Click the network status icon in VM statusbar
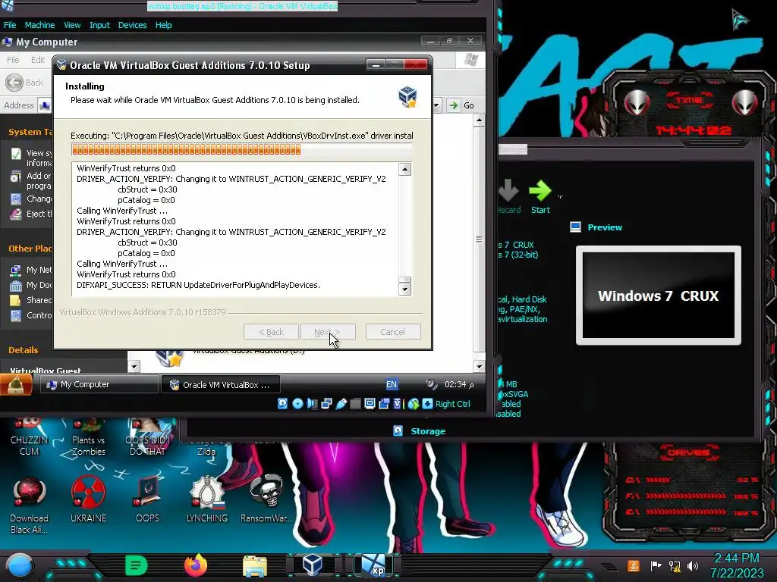The image size is (777, 582). pyautogui.click(x=326, y=404)
